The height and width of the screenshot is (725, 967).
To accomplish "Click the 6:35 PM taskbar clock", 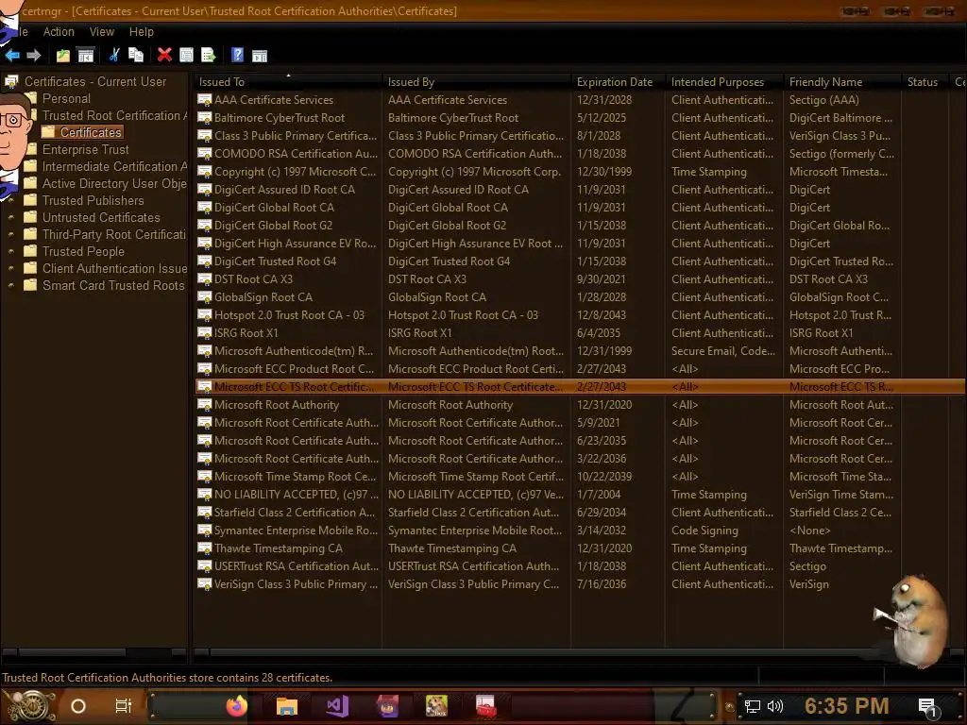I will [846, 706].
